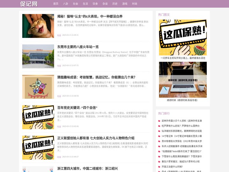229x172 pixels.
Task: Open the 游戏 nav category
Action: pyautogui.click(x=125, y=4)
